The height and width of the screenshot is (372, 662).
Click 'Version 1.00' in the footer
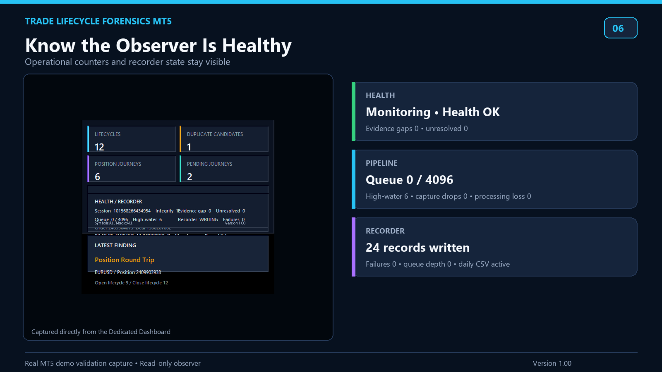click(552, 363)
